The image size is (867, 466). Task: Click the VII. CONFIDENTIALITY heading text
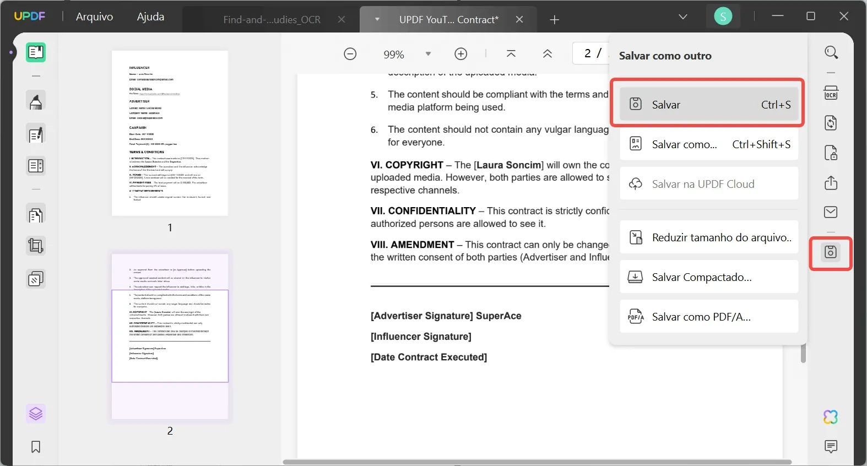tap(423, 211)
